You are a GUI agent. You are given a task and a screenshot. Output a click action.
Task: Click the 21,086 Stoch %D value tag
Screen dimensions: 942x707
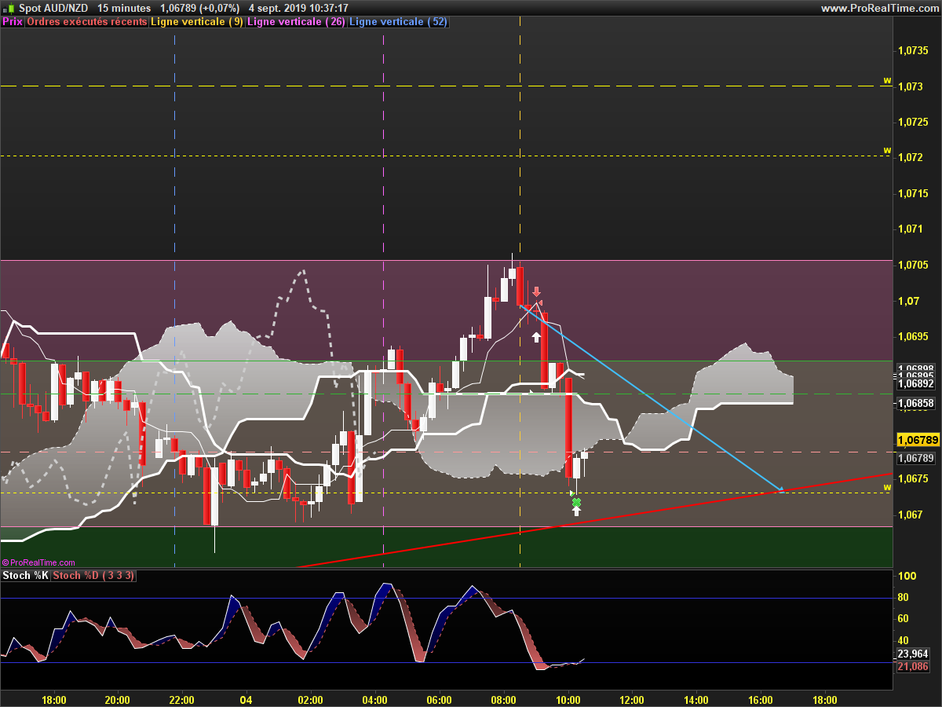913,666
